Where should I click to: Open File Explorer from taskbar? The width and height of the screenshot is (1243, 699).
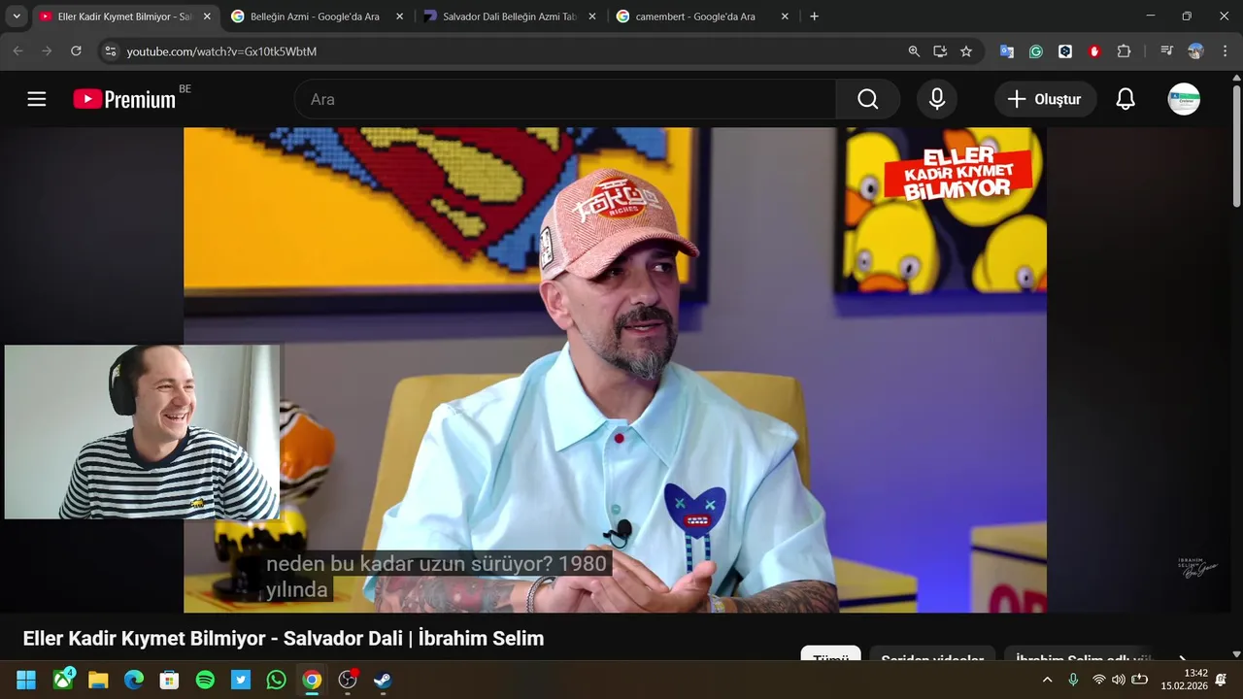point(98,680)
